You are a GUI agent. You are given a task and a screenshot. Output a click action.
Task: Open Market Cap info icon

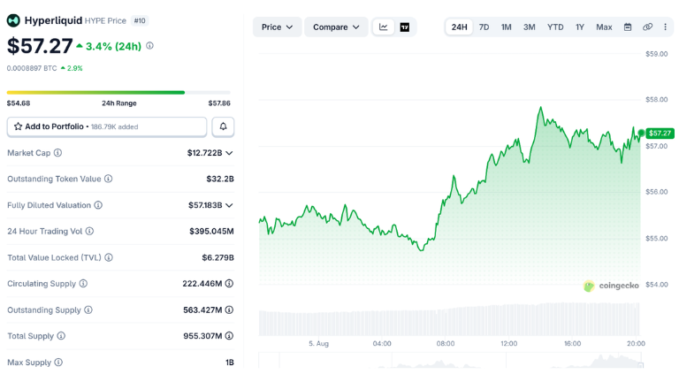57,153
